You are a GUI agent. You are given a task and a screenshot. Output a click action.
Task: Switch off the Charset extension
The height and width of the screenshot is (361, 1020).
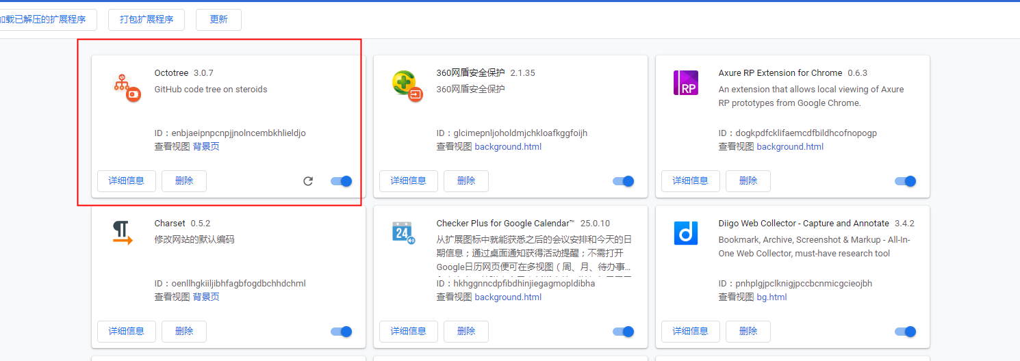tap(341, 332)
